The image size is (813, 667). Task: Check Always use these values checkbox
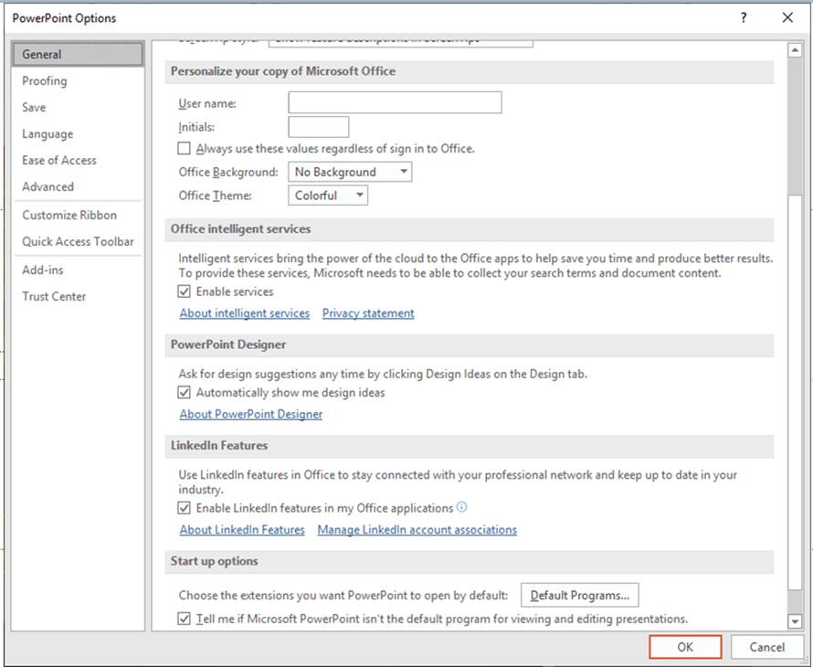pos(185,148)
